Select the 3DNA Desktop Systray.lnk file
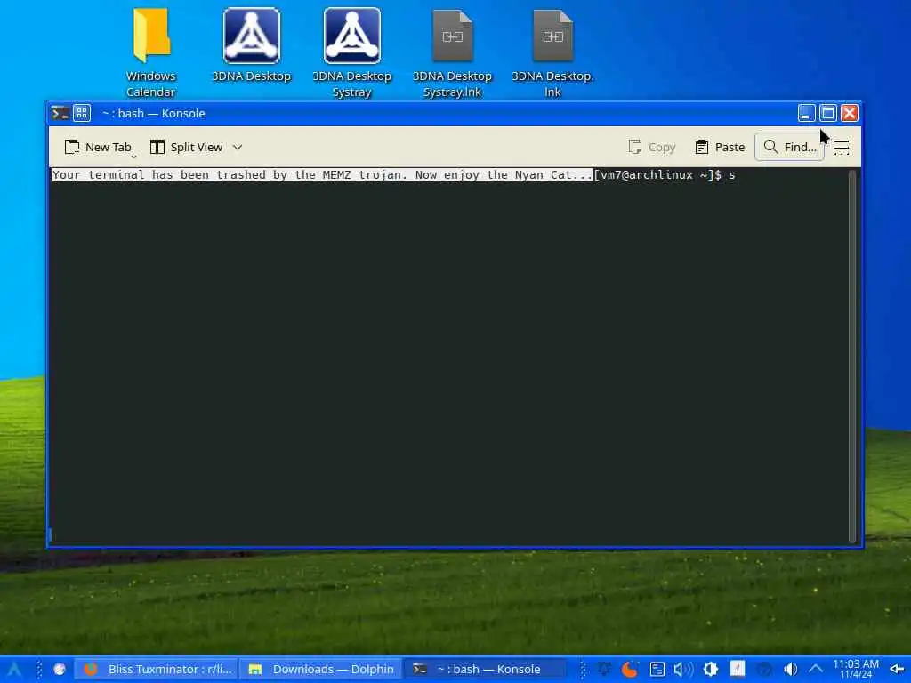The width and height of the screenshot is (911, 683). (452, 53)
